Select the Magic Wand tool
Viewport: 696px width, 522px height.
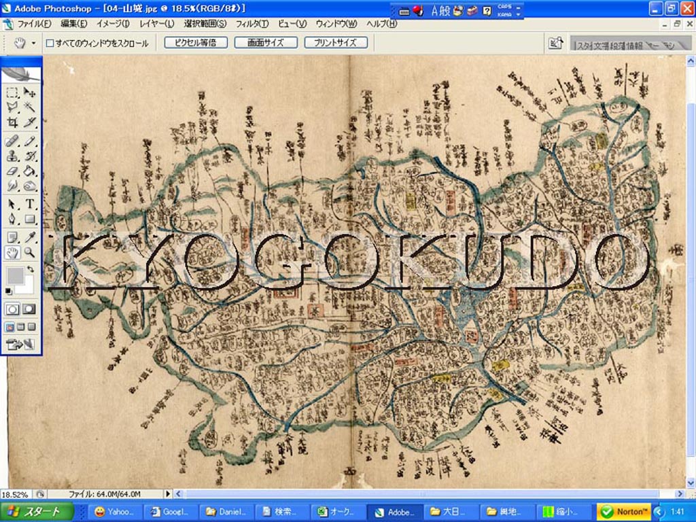tap(29, 107)
